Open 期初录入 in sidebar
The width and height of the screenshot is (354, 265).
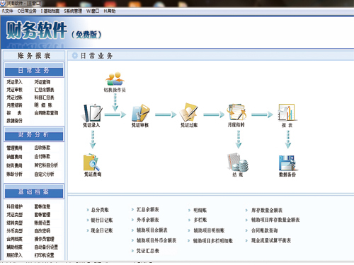[14, 255]
